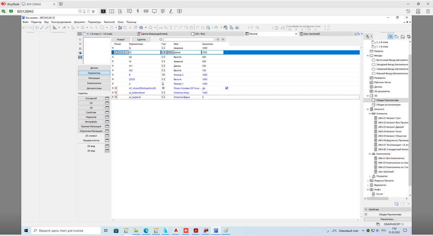The image size is (433, 236).
Task: Open Windows Start menu
Action: pyautogui.click(x=26, y=230)
